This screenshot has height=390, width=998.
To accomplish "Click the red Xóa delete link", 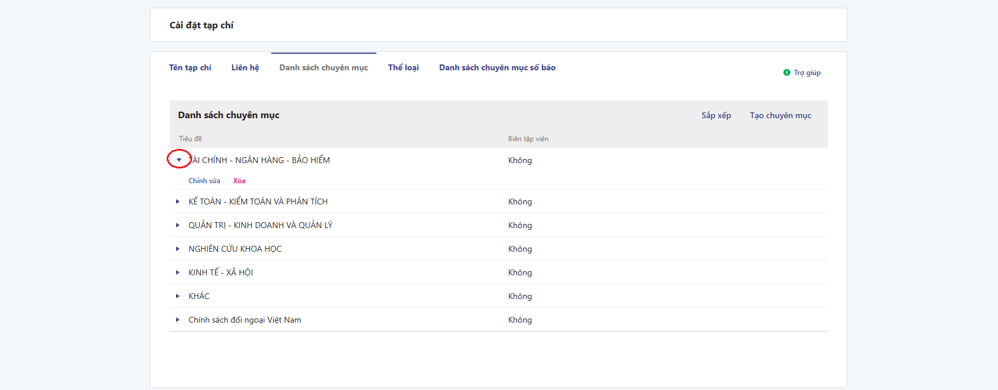I will (x=239, y=181).
